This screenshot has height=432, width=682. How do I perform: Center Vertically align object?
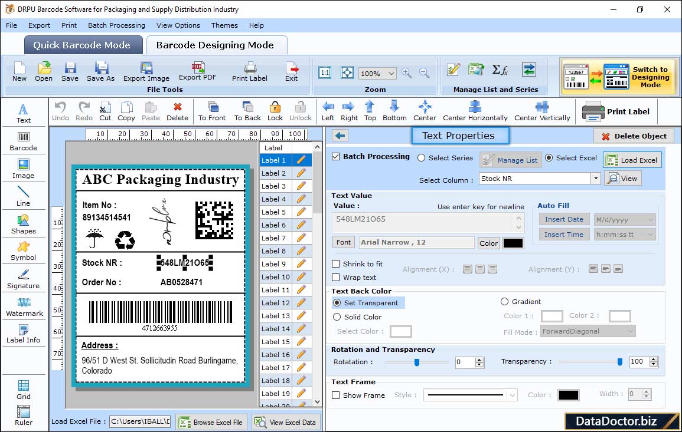542,111
